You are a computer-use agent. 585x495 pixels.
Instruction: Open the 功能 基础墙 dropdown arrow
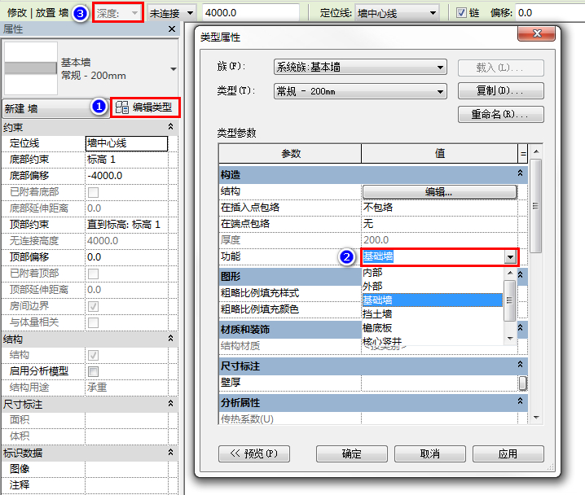click(510, 256)
